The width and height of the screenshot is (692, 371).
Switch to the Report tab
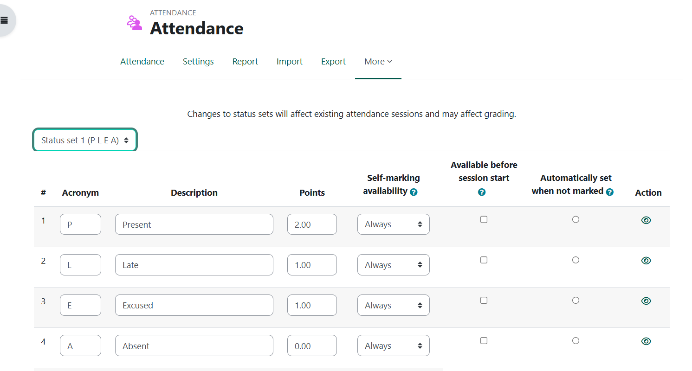(245, 61)
